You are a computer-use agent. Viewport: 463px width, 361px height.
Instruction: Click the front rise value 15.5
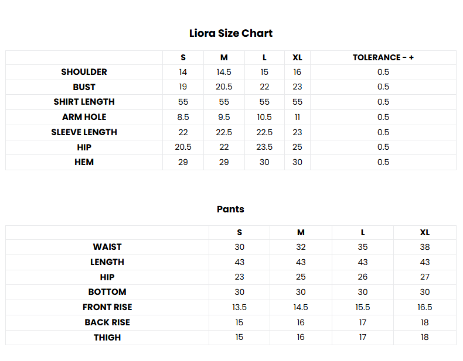point(363,307)
